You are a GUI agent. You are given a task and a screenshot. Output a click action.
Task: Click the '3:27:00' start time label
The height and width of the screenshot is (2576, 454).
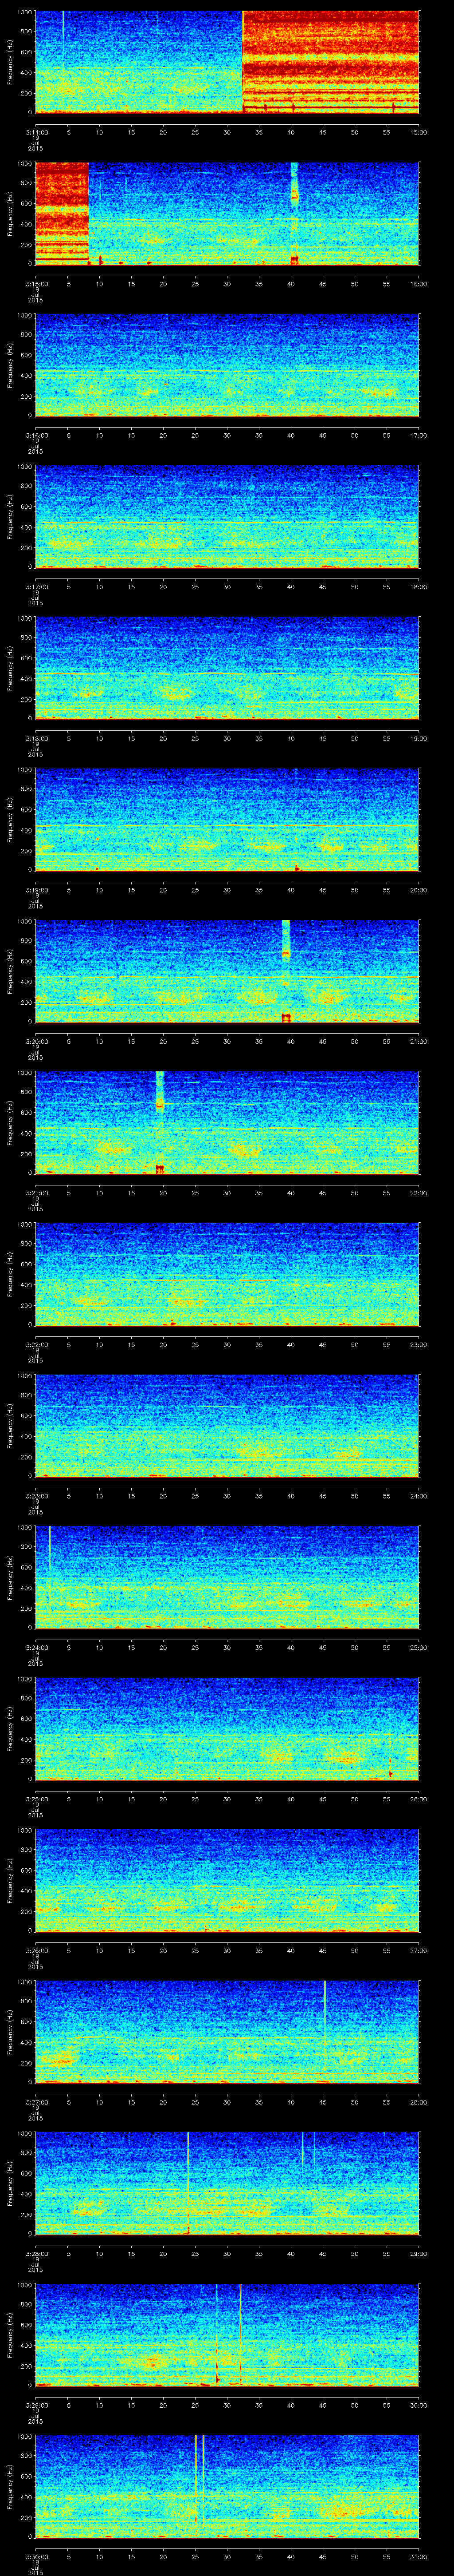pyautogui.click(x=36, y=2102)
